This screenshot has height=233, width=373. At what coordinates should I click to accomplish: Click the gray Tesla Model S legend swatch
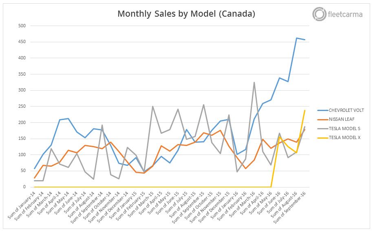322,128
